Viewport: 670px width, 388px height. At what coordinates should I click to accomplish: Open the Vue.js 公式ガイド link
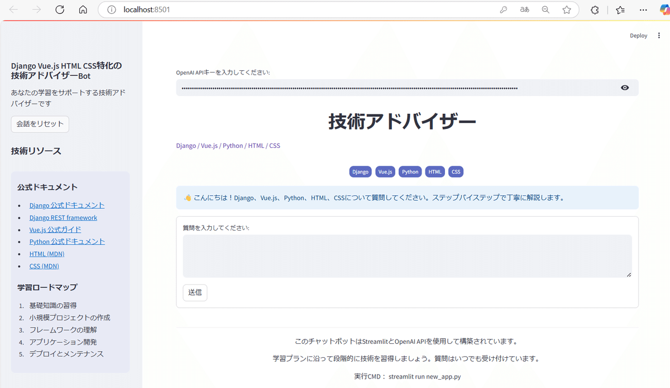[x=55, y=229]
